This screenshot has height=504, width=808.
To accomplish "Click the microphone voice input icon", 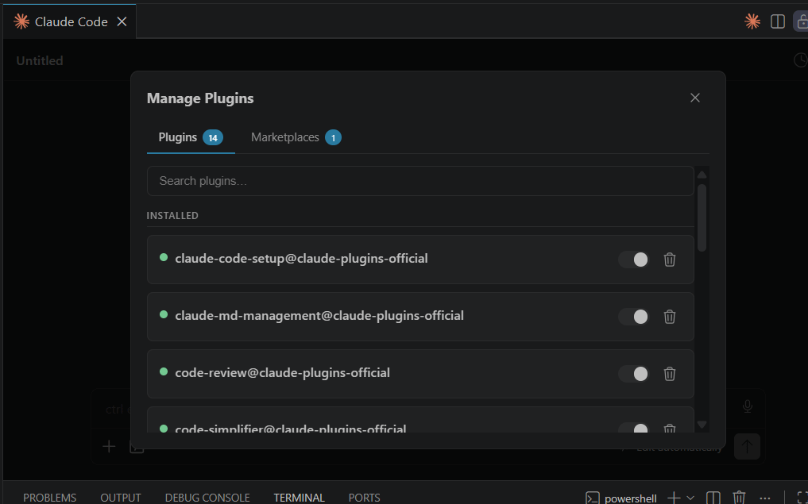I will coord(747,406).
